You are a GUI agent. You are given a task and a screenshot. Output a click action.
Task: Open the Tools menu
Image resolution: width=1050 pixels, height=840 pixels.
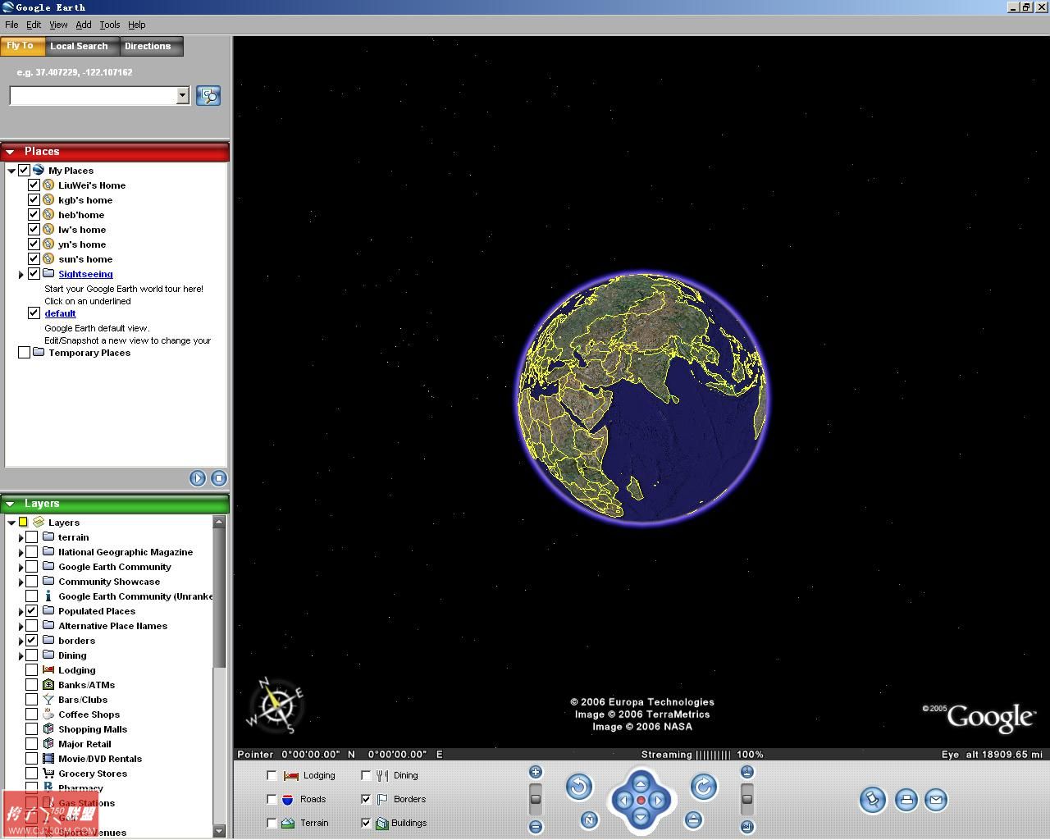pos(110,25)
